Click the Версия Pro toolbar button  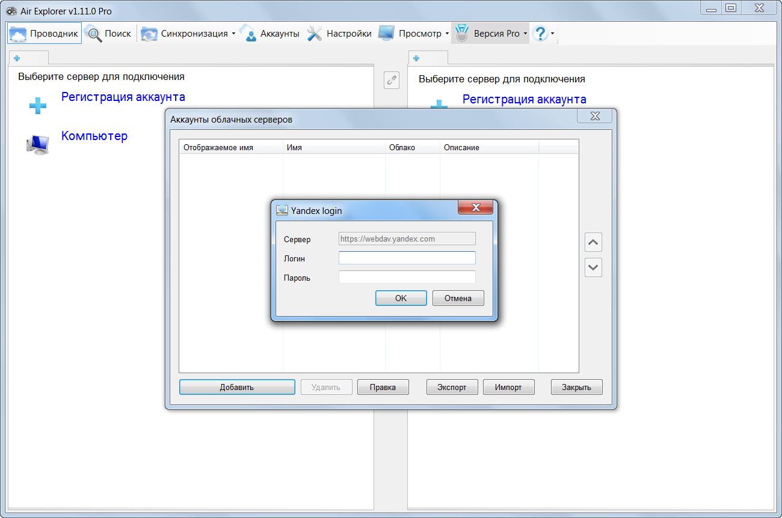click(487, 34)
